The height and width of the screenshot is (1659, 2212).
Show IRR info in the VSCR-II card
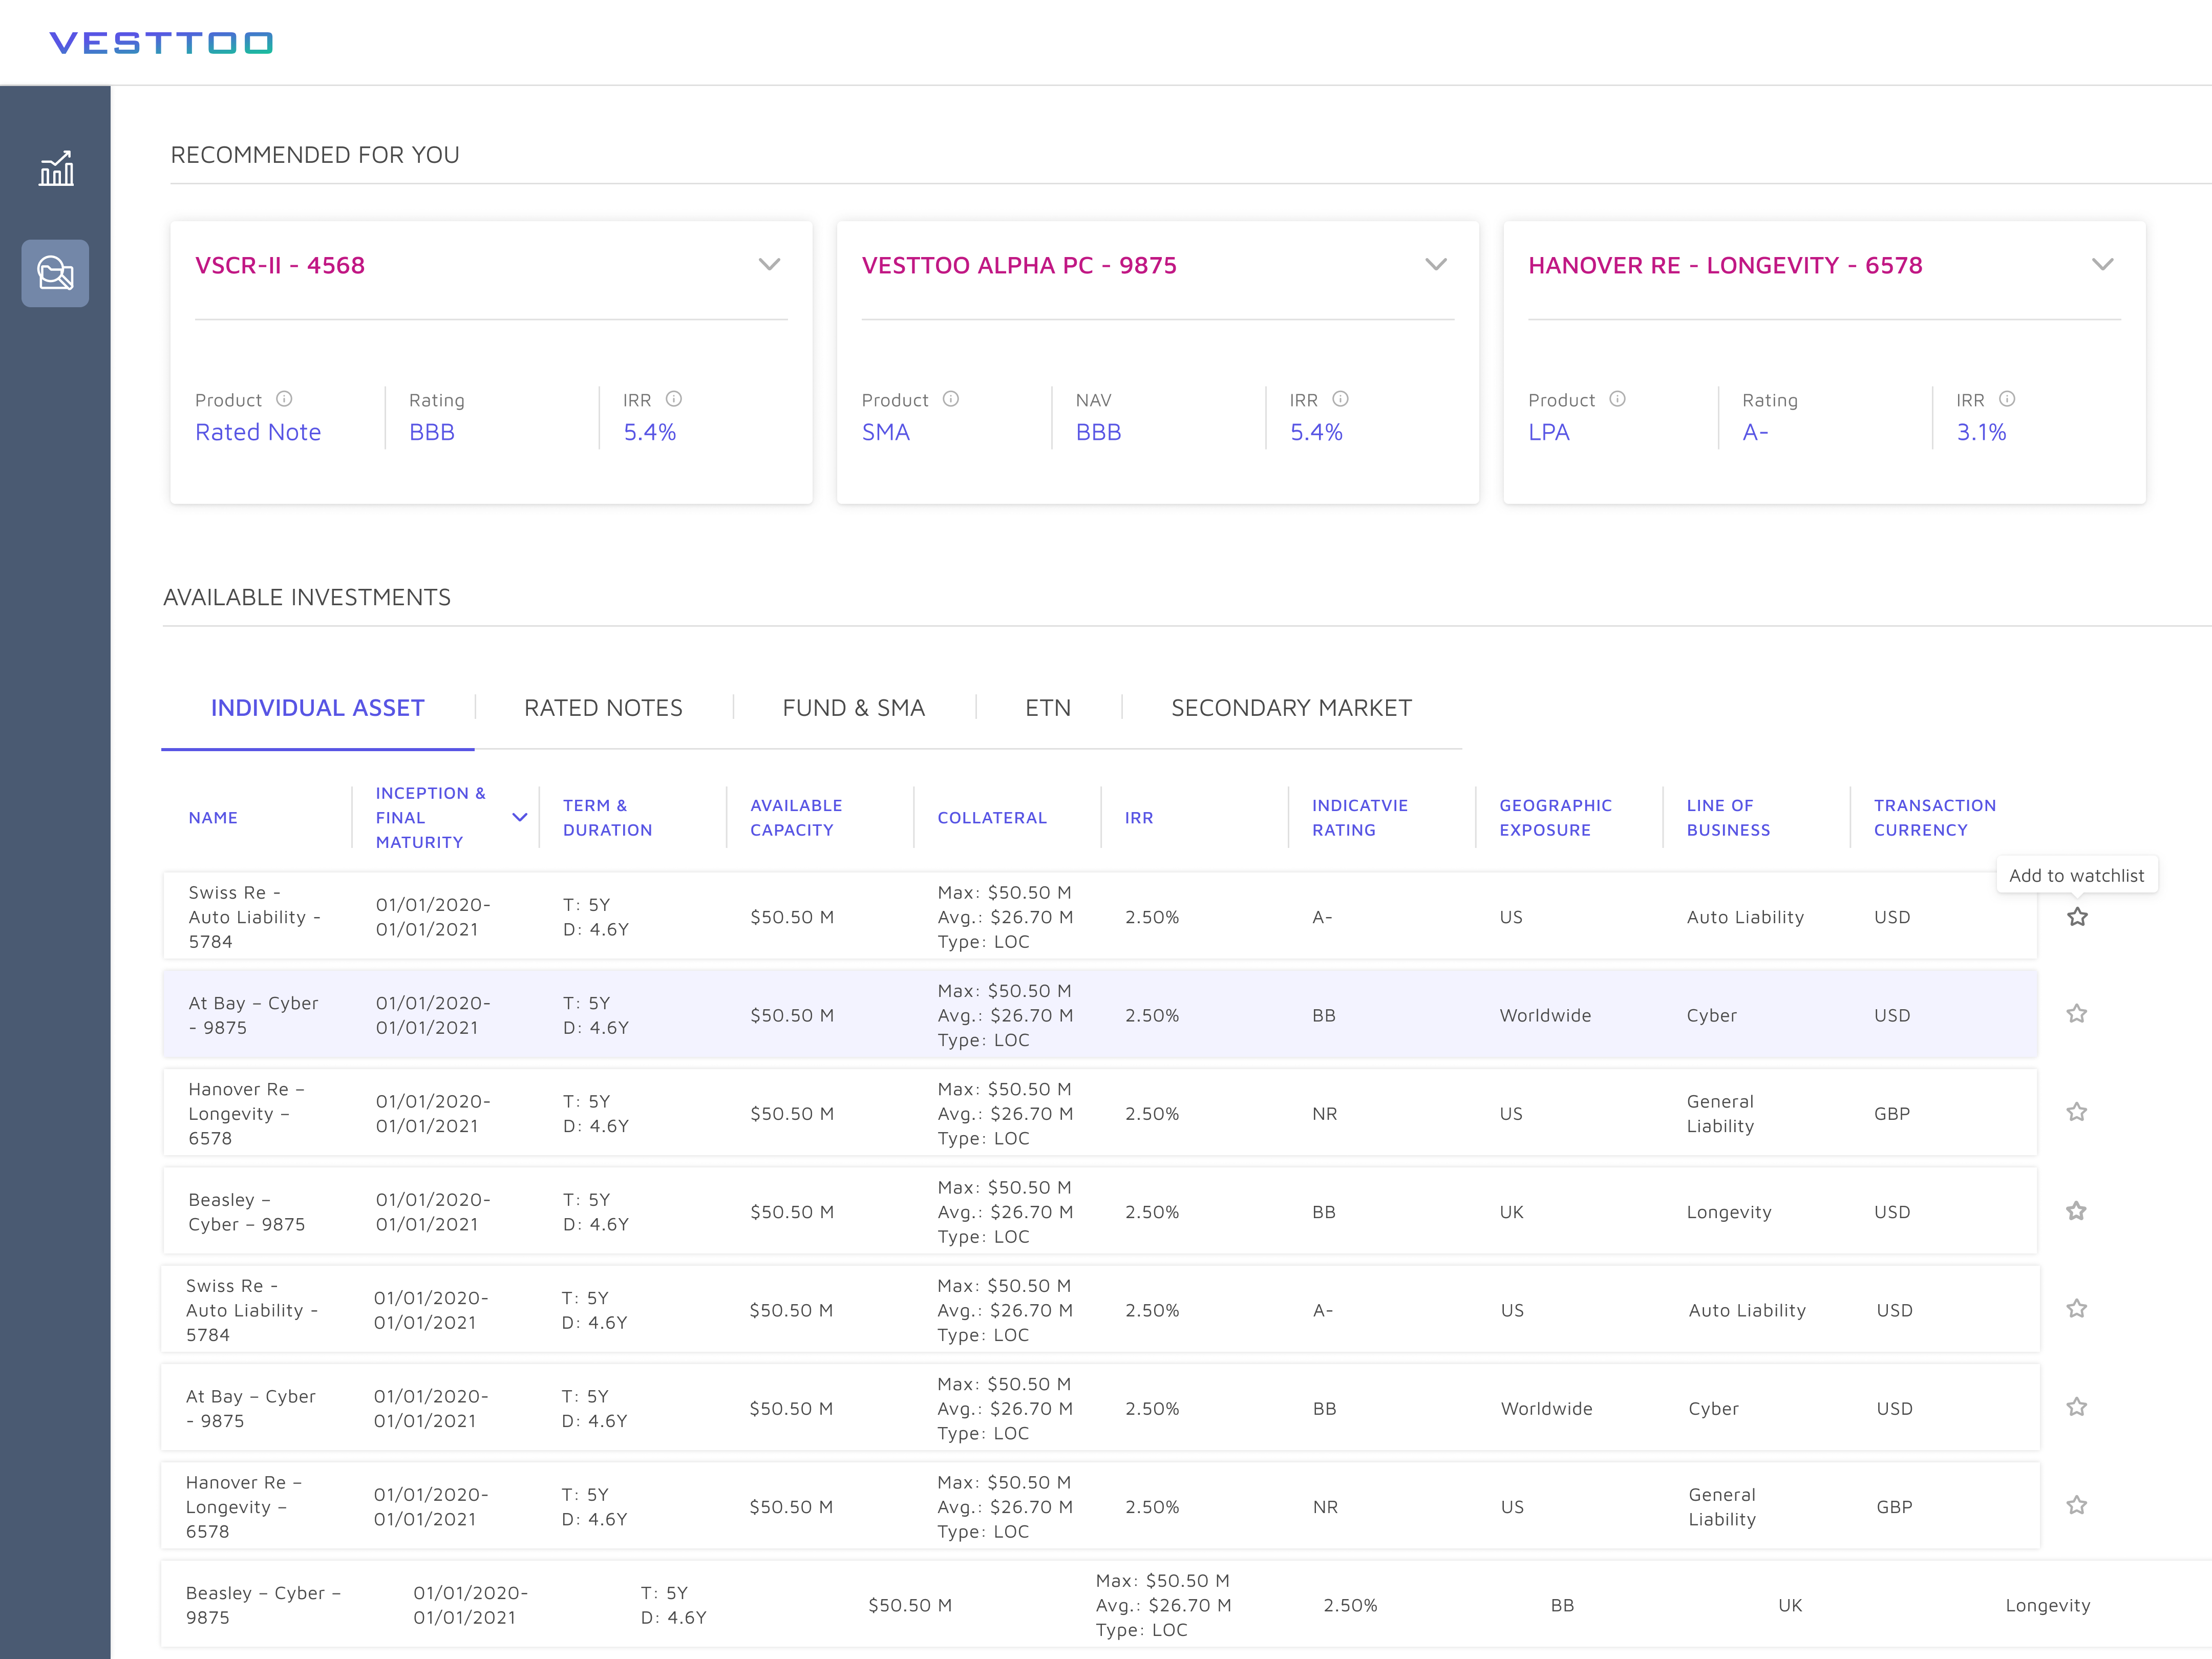(x=674, y=399)
